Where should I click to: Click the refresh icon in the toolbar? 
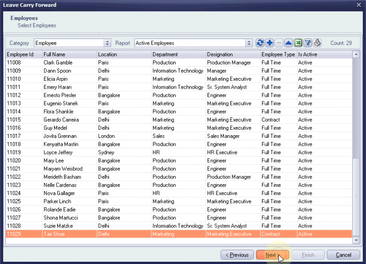click(x=260, y=43)
